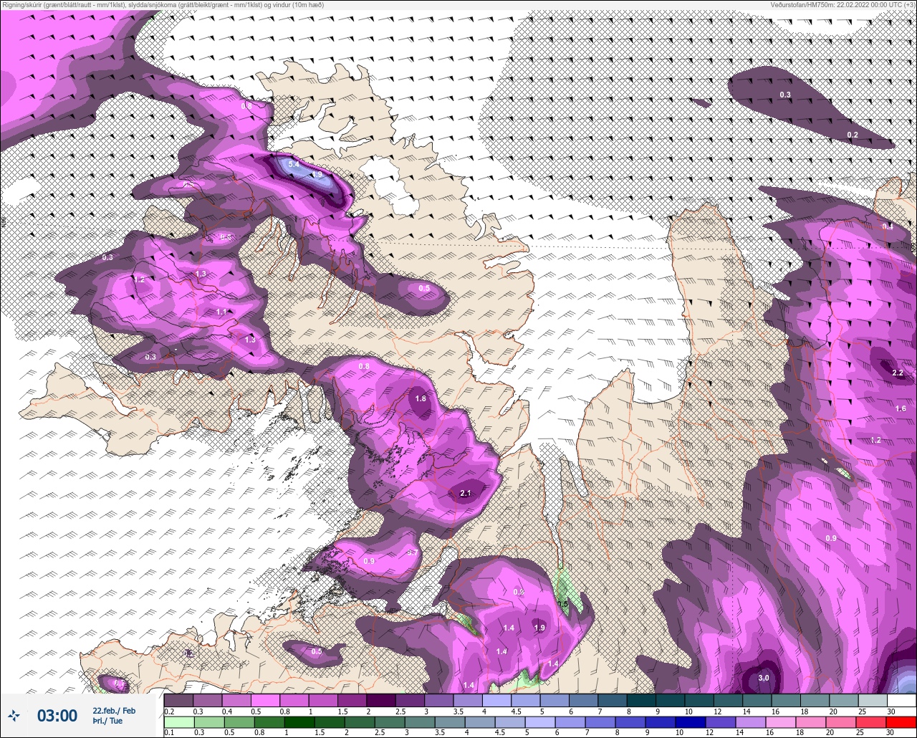Select upper legend swatch between 0.5 and 0.8

click(x=265, y=700)
